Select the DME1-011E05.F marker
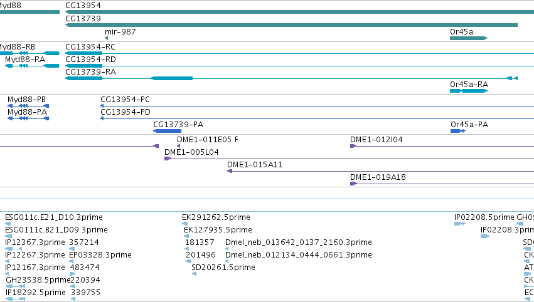534x302 pixels. (x=178, y=146)
